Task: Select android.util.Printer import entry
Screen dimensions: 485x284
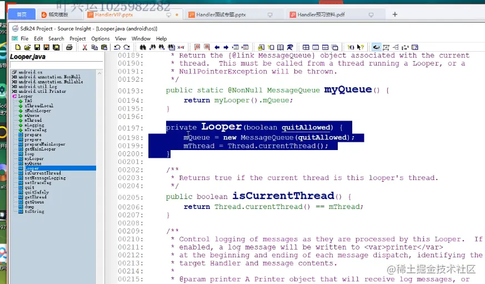Action: pyautogui.click(x=42, y=91)
